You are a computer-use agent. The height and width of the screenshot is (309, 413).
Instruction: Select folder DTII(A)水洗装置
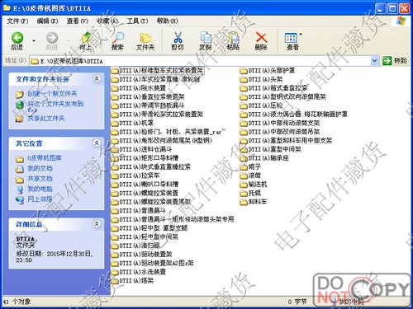point(139,272)
